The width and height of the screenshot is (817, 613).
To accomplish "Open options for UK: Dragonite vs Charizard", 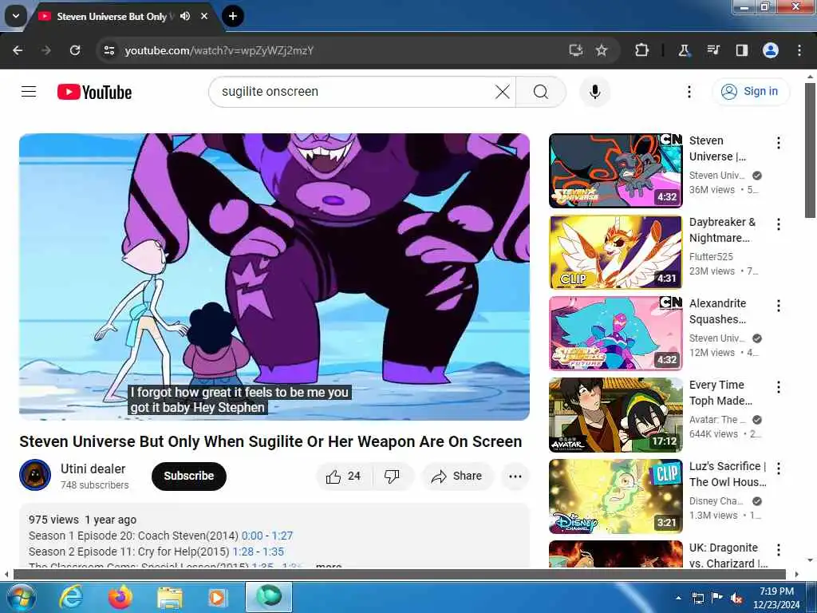I will (779, 549).
